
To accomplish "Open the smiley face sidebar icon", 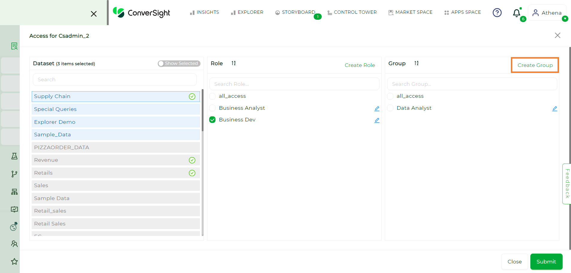I will [x=14, y=227].
